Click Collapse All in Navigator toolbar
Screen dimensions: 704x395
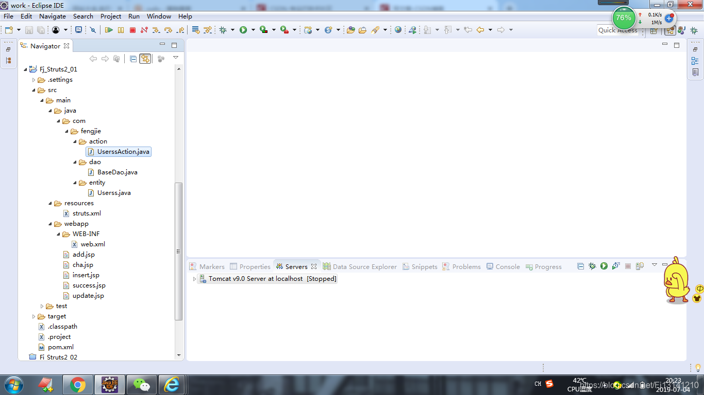coord(133,59)
